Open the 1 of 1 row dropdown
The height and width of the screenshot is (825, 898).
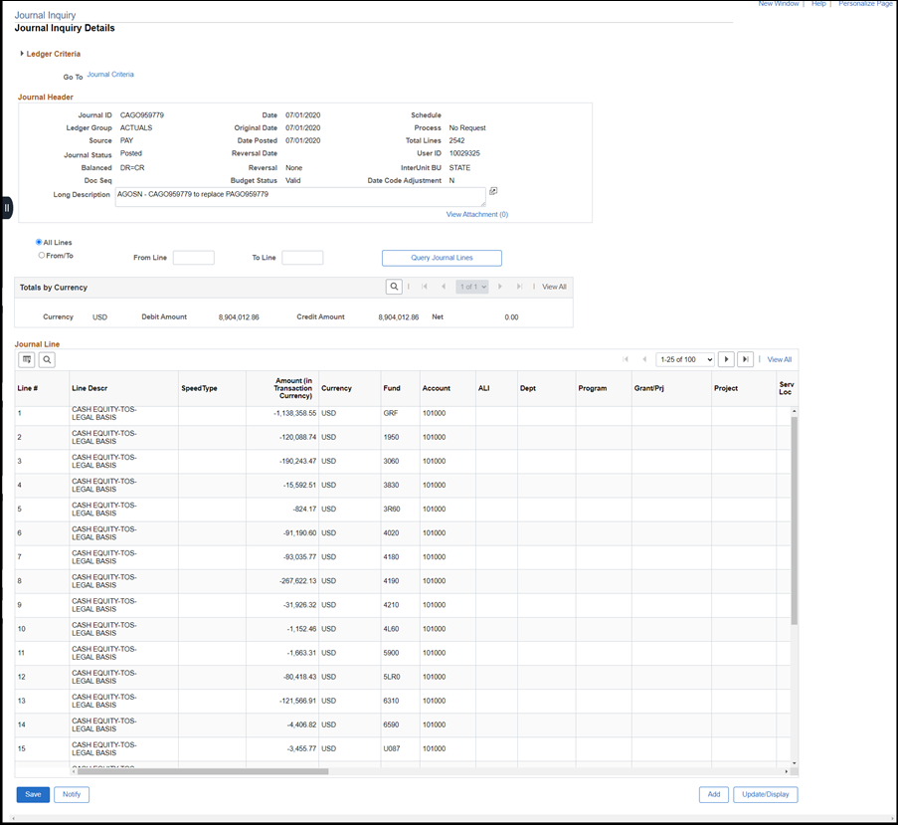pos(472,287)
